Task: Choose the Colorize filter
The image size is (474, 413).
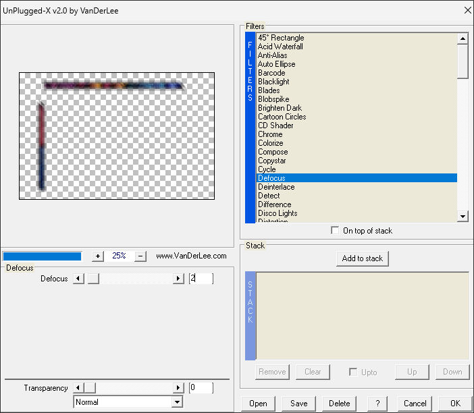Action: (x=271, y=143)
